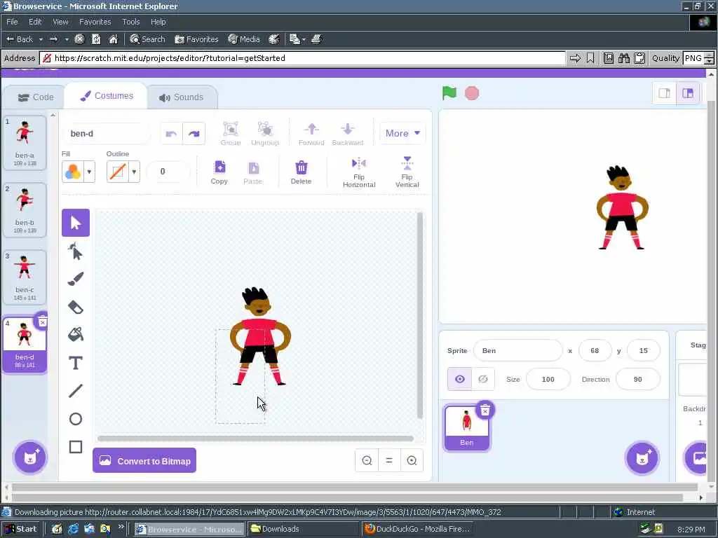Click the red stop button
This screenshot has width=718, height=538.
pos(472,93)
